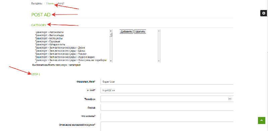Screen dimensions: 268x131
Task: Click the category list scrollbar thumb
Action: [x=111, y=35]
